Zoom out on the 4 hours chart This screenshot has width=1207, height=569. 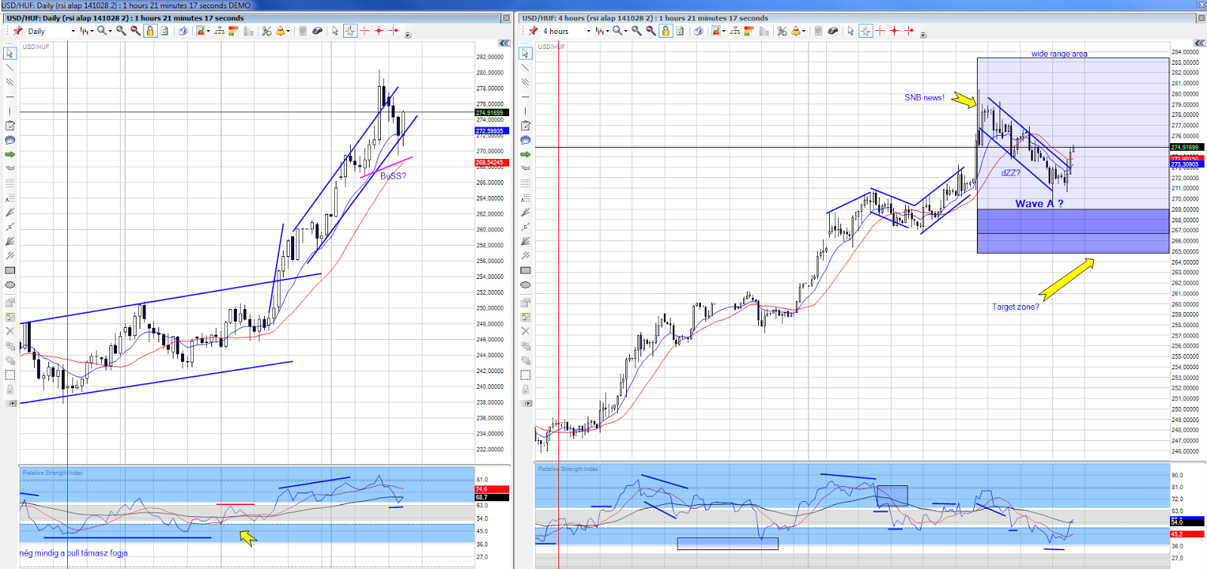pos(651,31)
